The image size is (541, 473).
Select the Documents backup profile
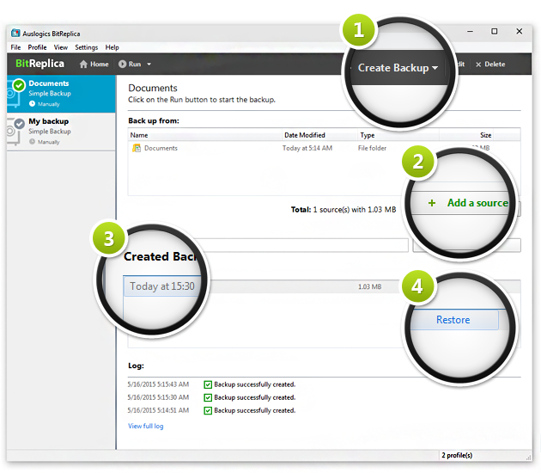(x=61, y=94)
